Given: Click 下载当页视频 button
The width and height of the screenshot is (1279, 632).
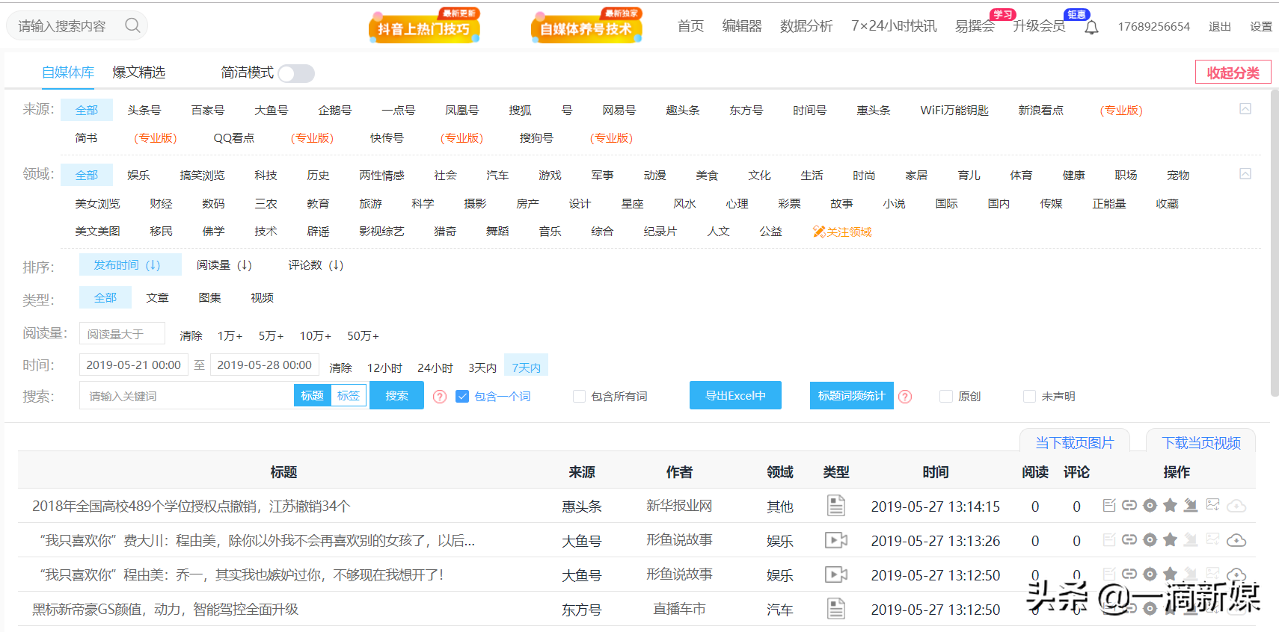Looking at the screenshot, I should (x=1201, y=442).
